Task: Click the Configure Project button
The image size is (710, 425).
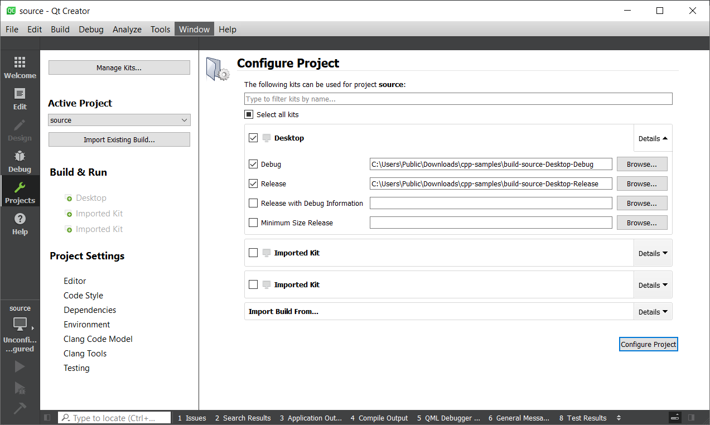Action: click(x=648, y=345)
